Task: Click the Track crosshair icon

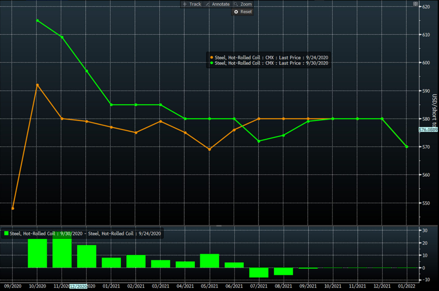Action: [185, 4]
